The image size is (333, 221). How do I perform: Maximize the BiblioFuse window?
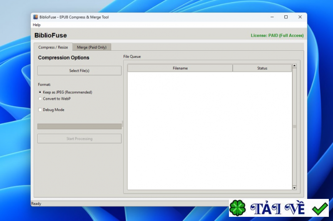point(286,17)
